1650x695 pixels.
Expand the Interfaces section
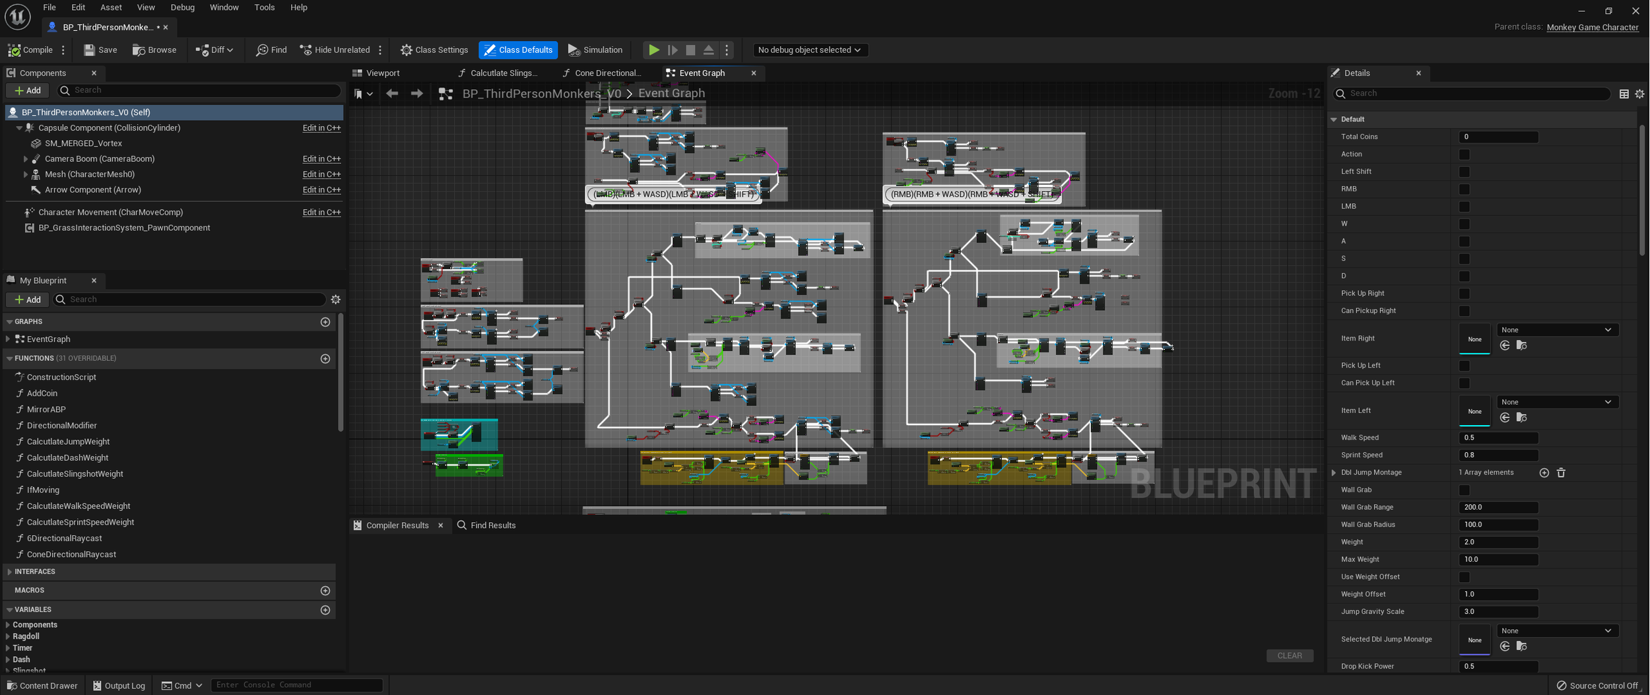9,572
